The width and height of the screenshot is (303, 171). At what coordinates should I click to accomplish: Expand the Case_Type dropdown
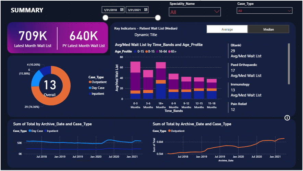click(289, 11)
